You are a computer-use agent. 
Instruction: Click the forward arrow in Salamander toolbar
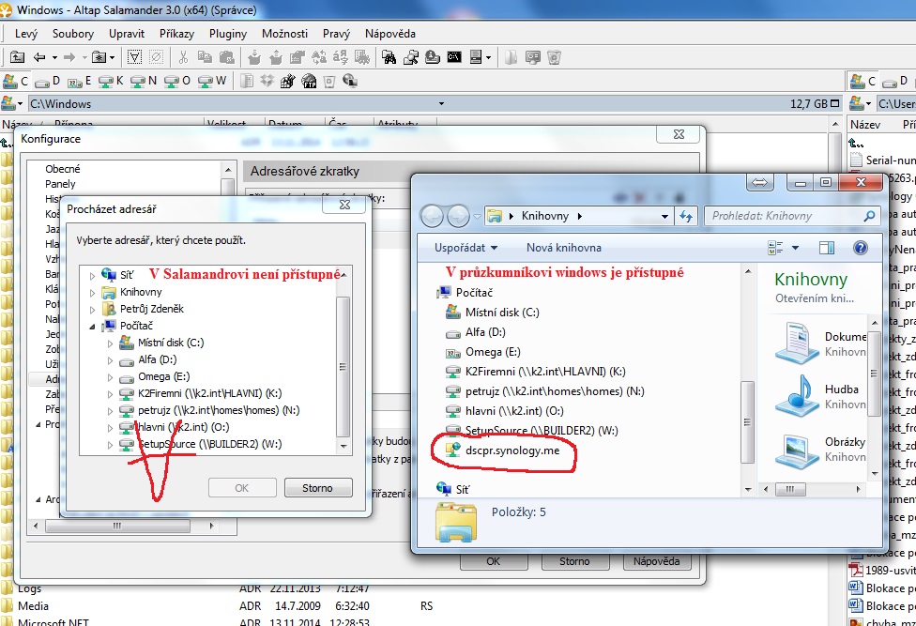(x=69, y=57)
